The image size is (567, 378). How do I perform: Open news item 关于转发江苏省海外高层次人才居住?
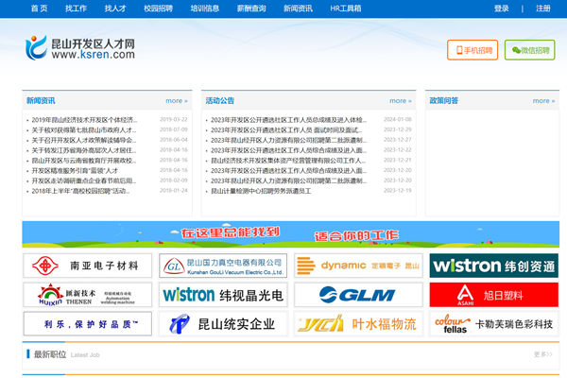(84, 150)
